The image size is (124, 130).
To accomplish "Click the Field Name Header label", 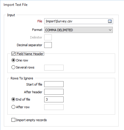I will [30, 54].
